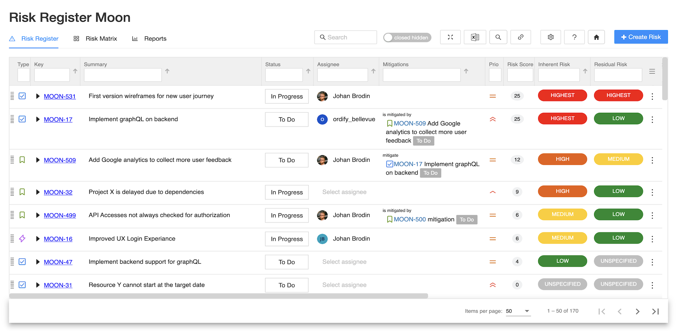Sort ascending by the Summary column arrow
The width and height of the screenshot is (677, 331).
167,71
